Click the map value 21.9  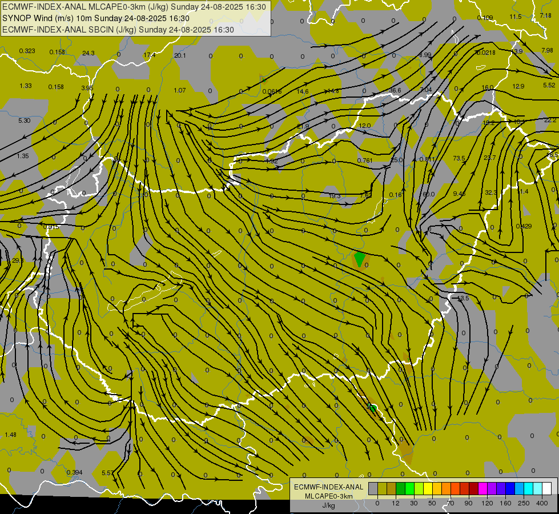303,126
